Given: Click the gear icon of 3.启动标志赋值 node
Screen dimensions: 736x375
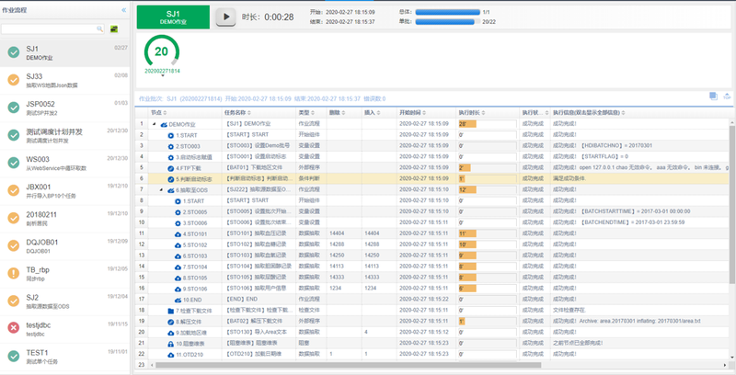Looking at the screenshot, I should [171, 157].
